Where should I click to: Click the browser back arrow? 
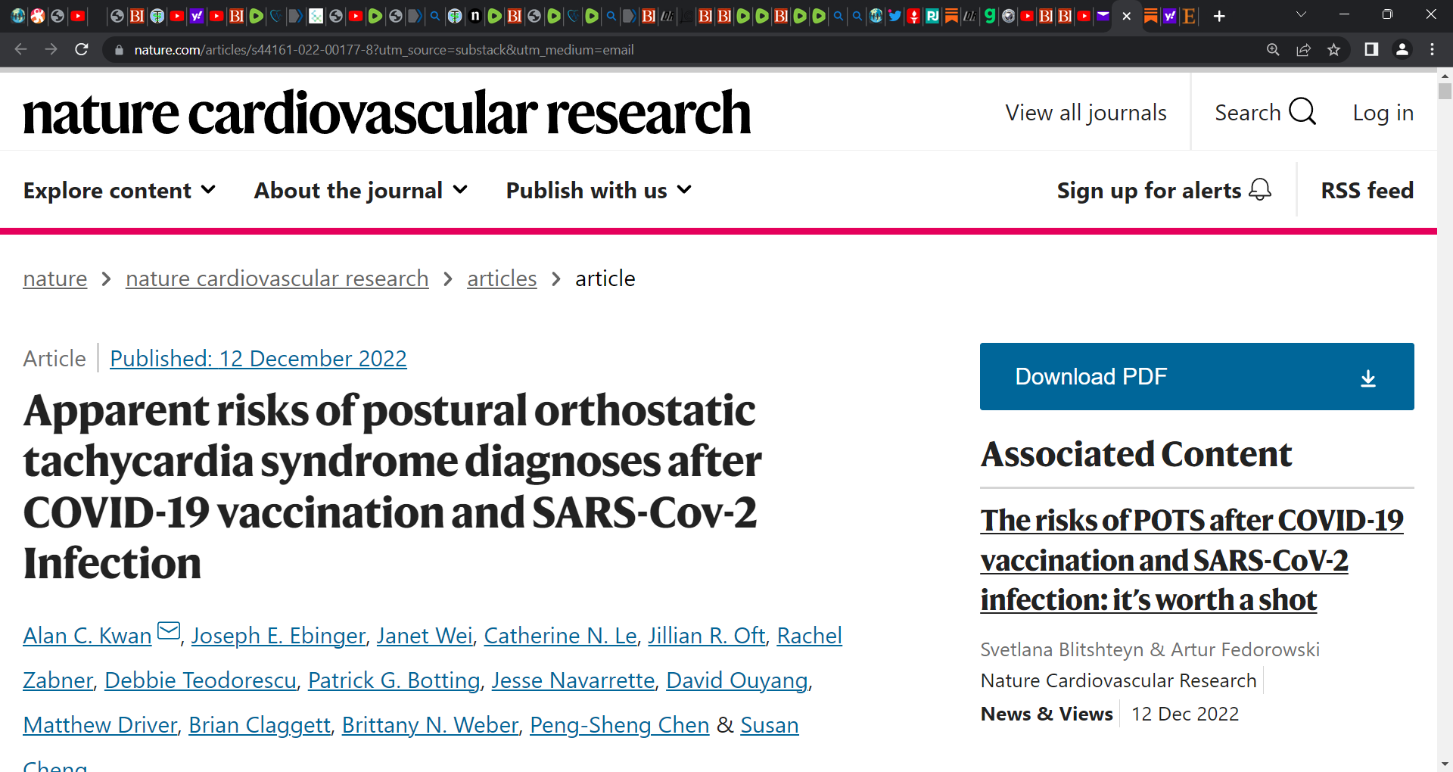coord(20,49)
